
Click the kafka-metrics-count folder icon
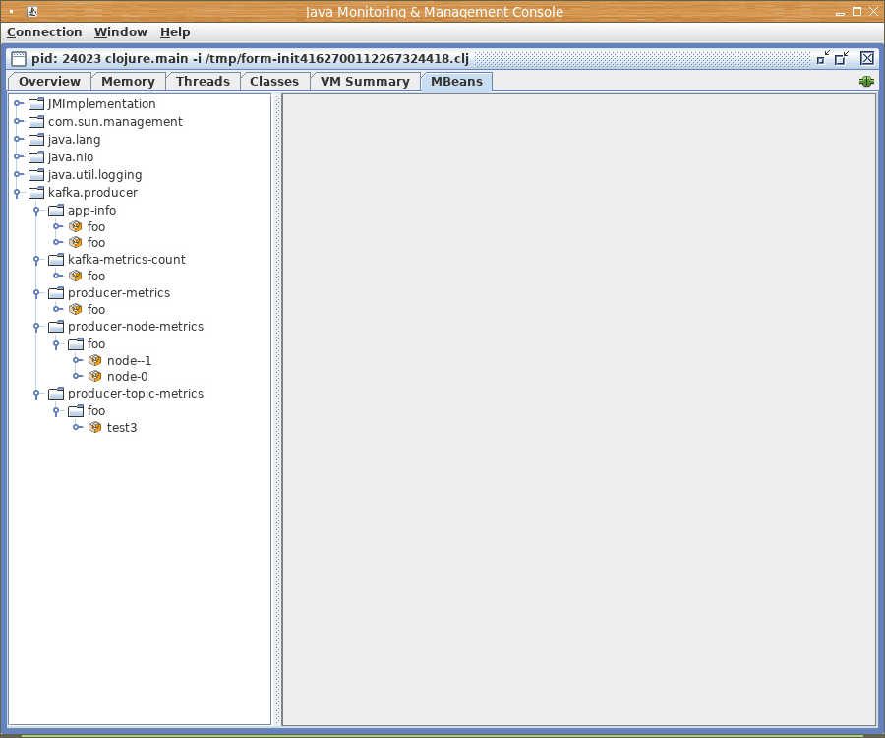pos(56,260)
